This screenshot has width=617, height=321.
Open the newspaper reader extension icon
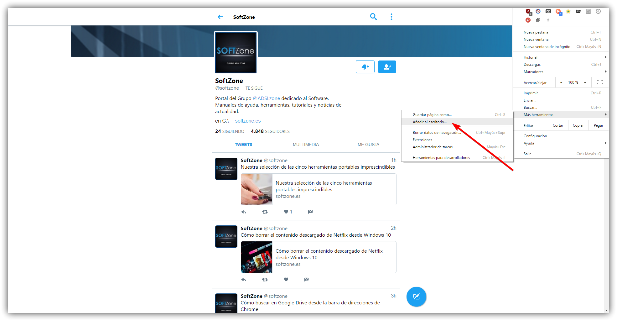tap(548, 11)
